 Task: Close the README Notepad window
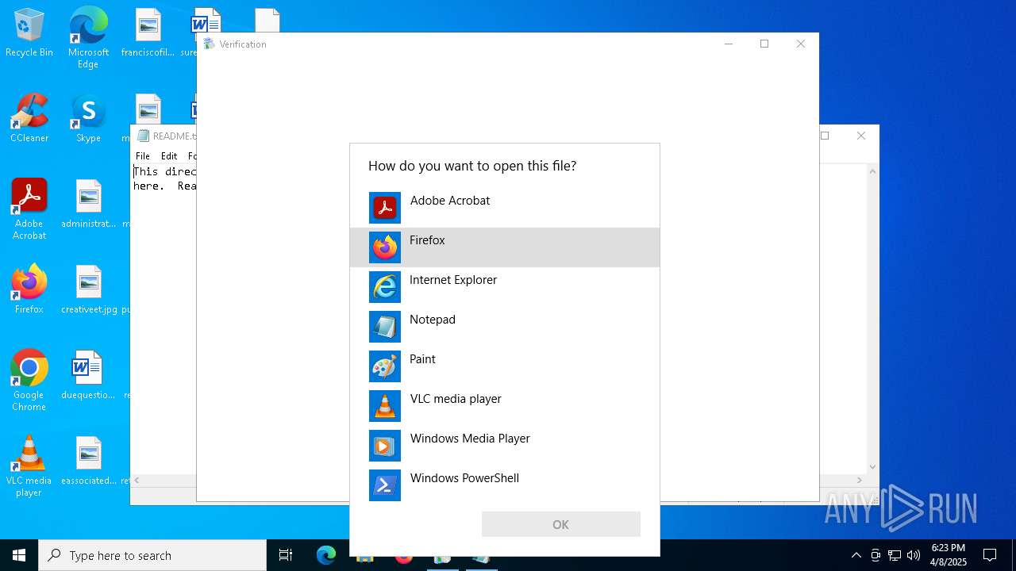pos(861,136)
